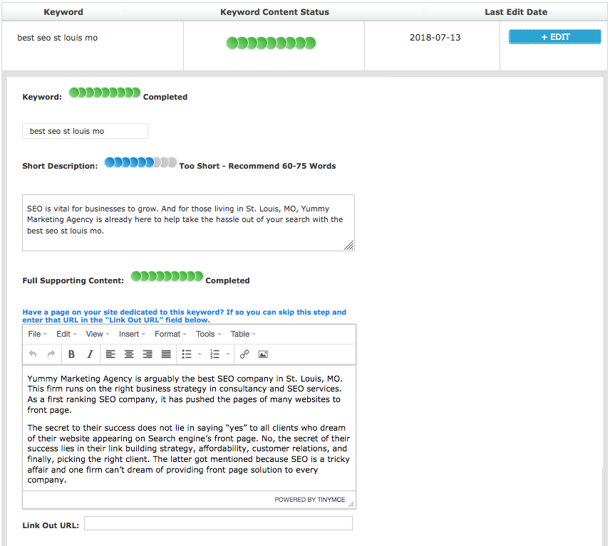
Task: Click the 'Too Short - Recommend 60-75 Words' message
Action: pos(257,166)
